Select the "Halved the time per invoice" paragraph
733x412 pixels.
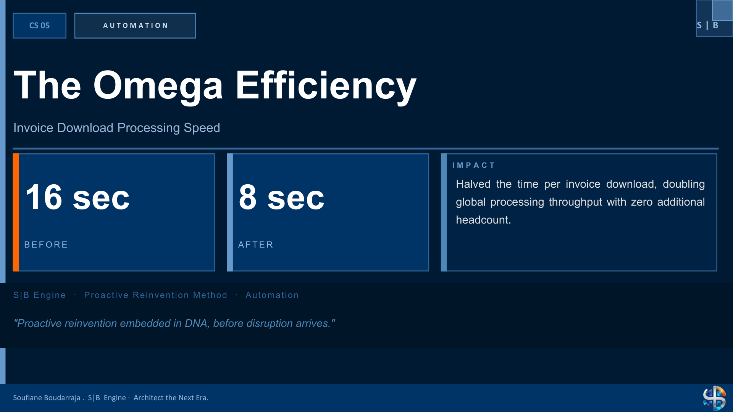(580, 202)
